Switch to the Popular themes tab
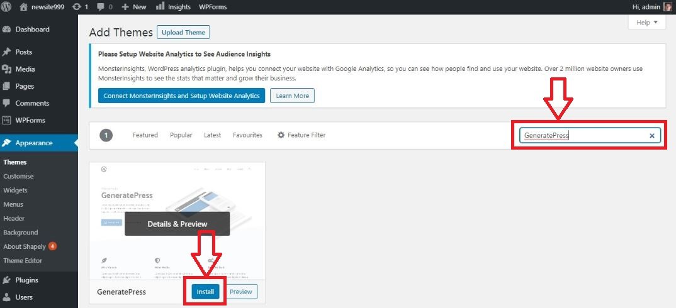The image size is (676, 308). pyautogui.click(x=181, y=135)
